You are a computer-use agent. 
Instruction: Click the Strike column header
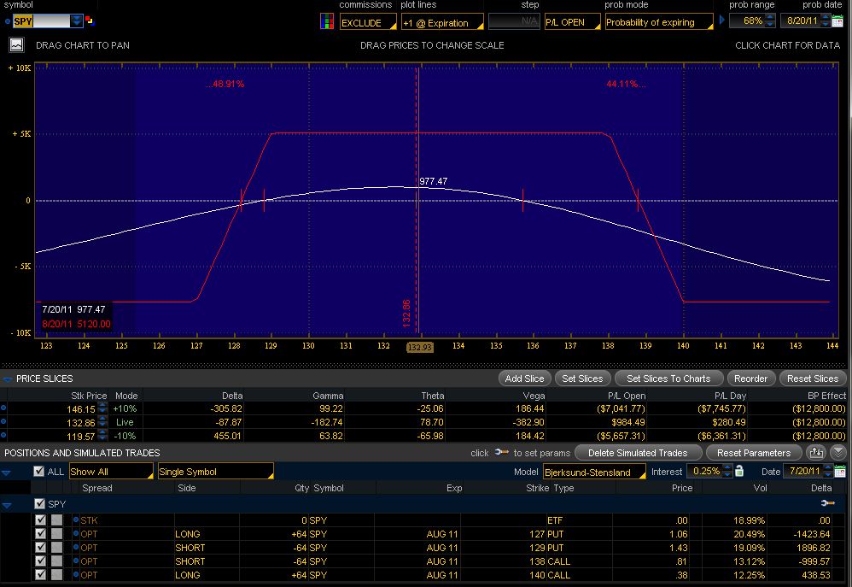click(x=537, y=487)
